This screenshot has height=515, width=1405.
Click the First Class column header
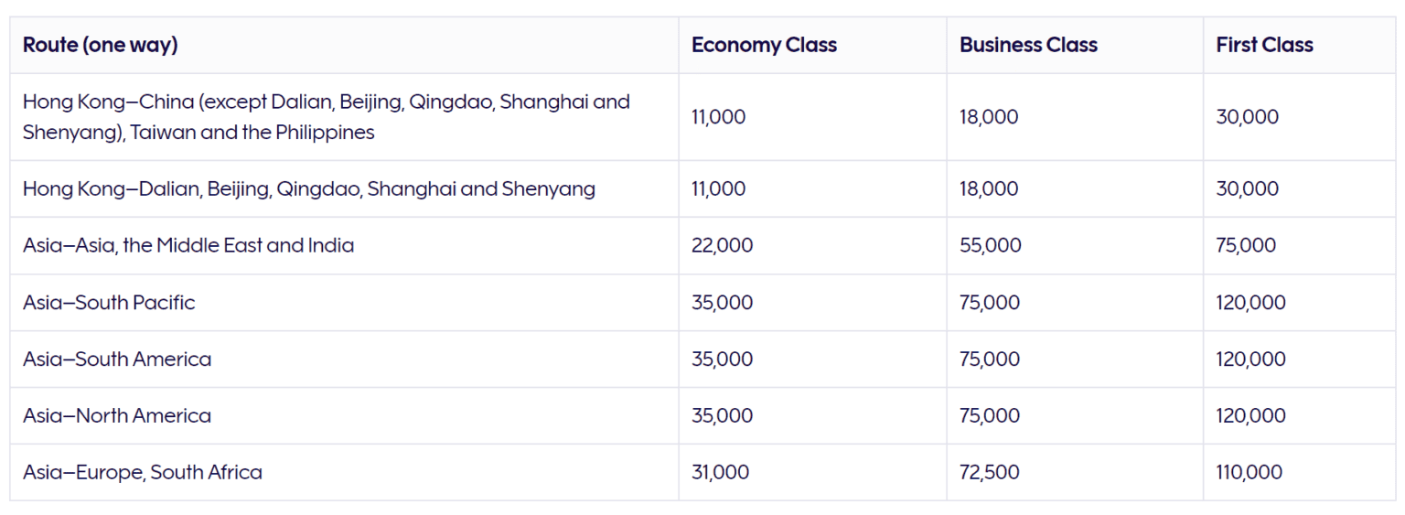(1264, 45)
